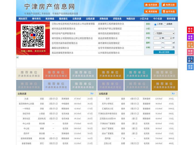Open the 地图找房 navigation item

(131, 19)
